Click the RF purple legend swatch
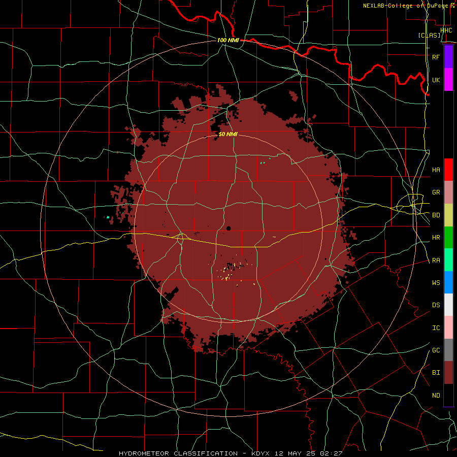 [448, 57]
